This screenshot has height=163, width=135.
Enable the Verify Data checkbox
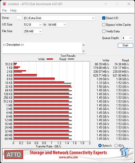pyautogui.click(x=104, y=31)
